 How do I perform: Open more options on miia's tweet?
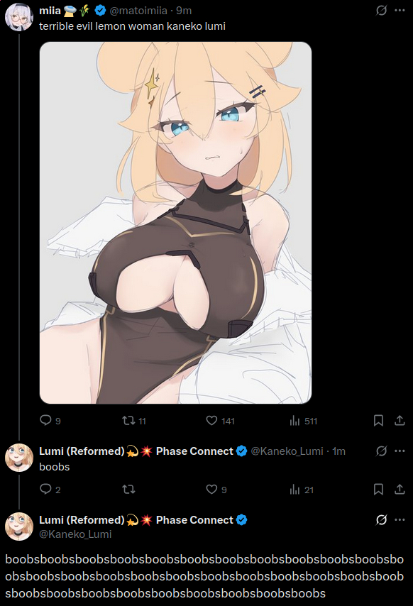(400, 10)
